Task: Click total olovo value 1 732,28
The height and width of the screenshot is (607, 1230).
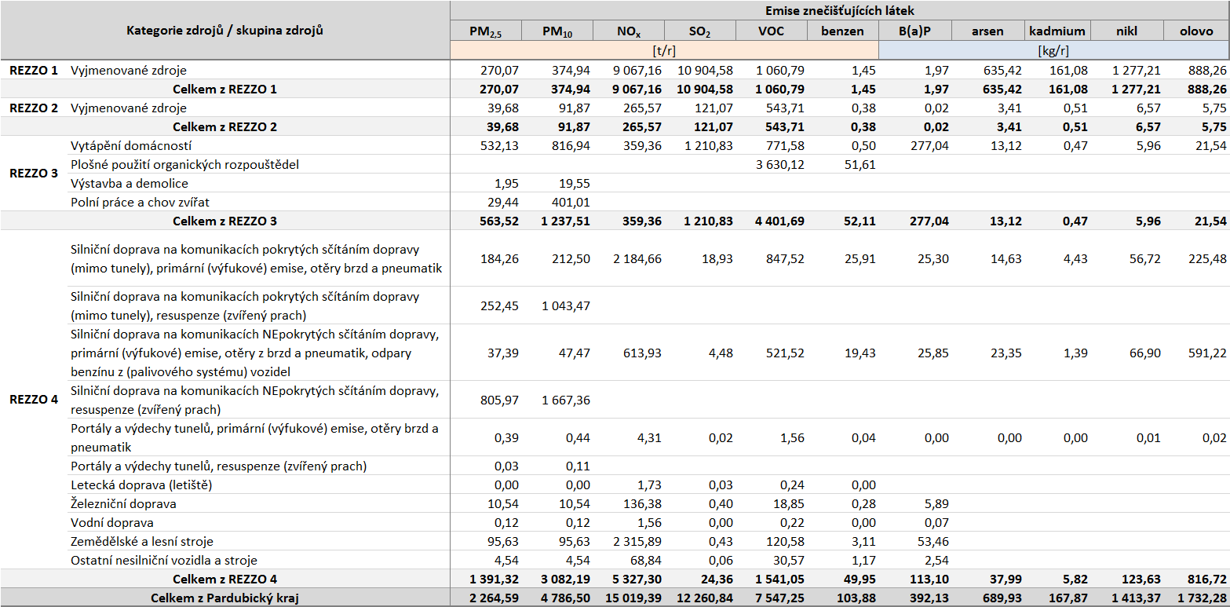Action: pos(1202,598)
